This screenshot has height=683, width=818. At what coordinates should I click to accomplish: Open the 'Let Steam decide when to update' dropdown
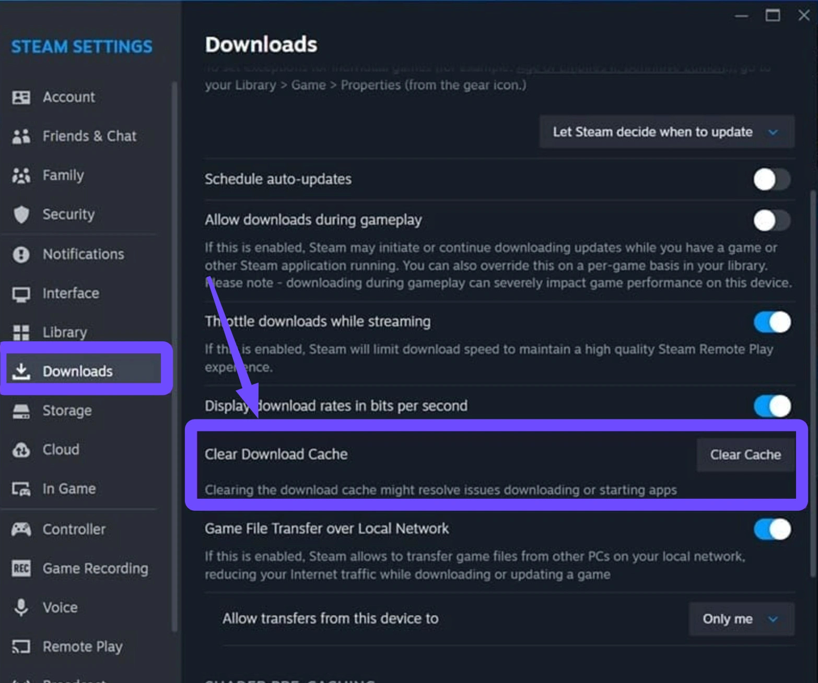[667, 132]
